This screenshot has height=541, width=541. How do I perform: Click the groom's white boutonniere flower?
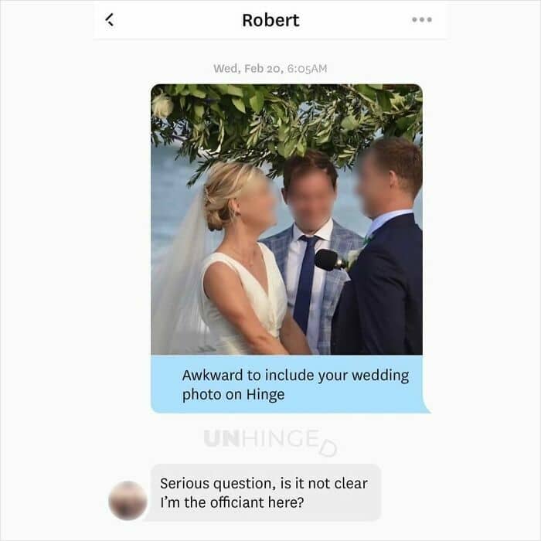[352, 258]
